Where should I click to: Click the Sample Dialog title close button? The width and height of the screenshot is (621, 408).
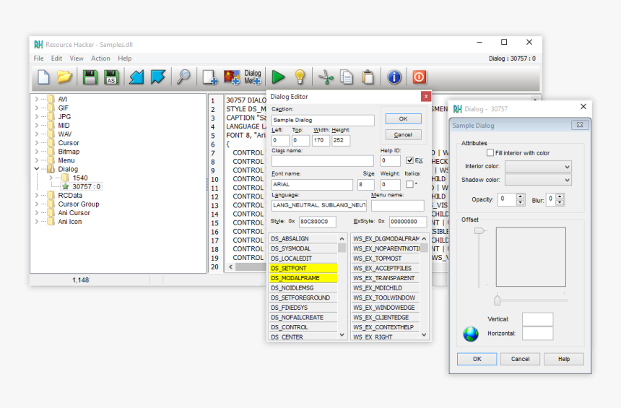pyautogui.click(x=580, y=125)
